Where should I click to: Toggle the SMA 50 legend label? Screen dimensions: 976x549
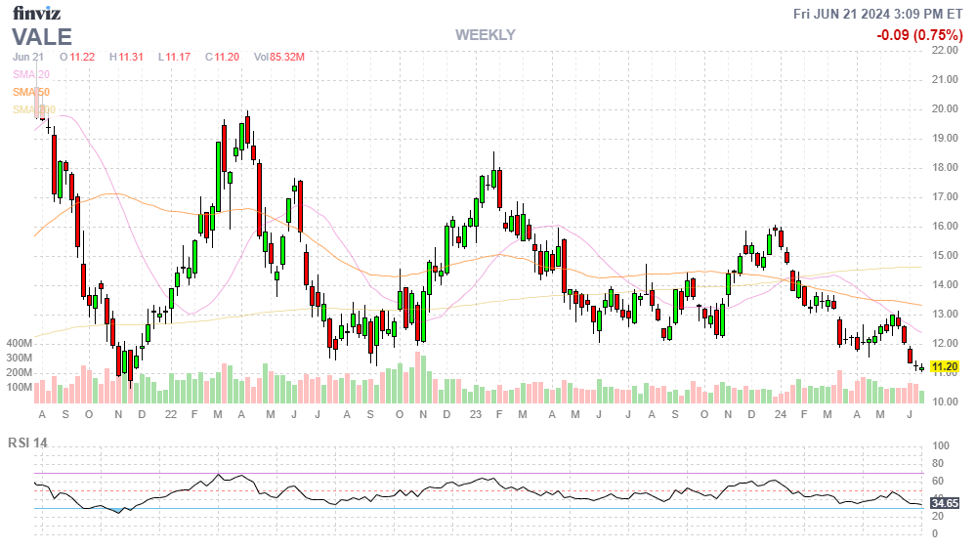click(31, 92)
